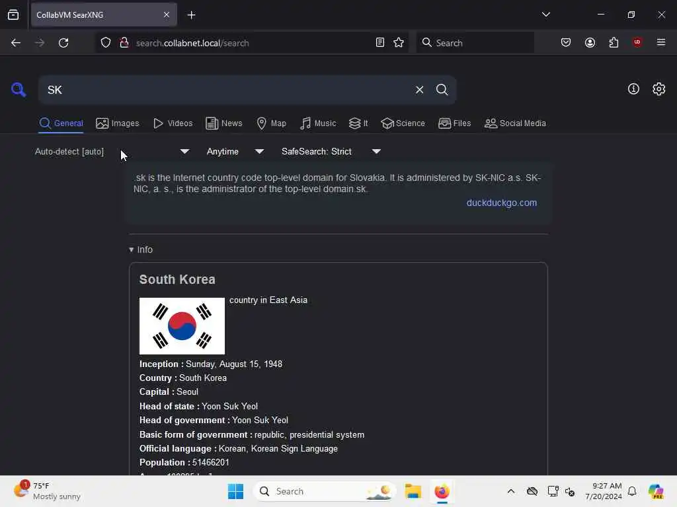
Task: Close the CollabVM SearXNG tab
Action: [x=166, y=15]
